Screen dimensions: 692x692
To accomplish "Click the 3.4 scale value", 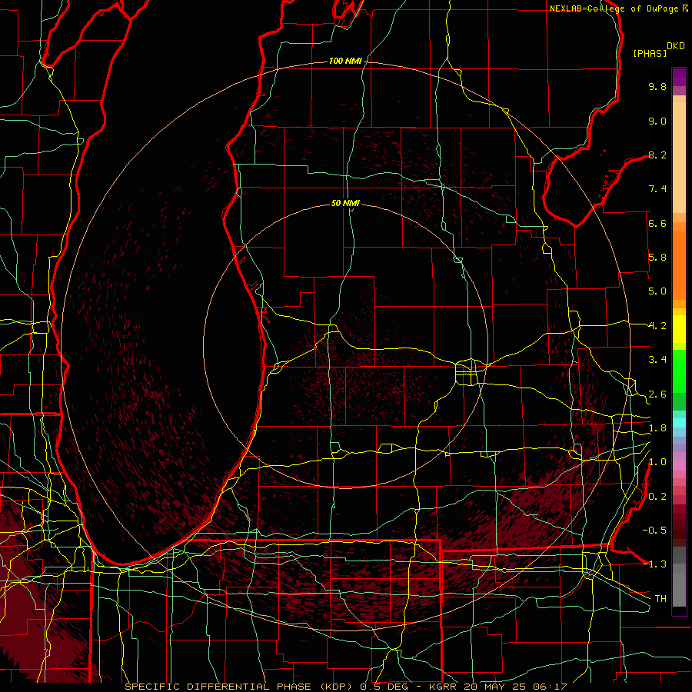I will (657, 360).
